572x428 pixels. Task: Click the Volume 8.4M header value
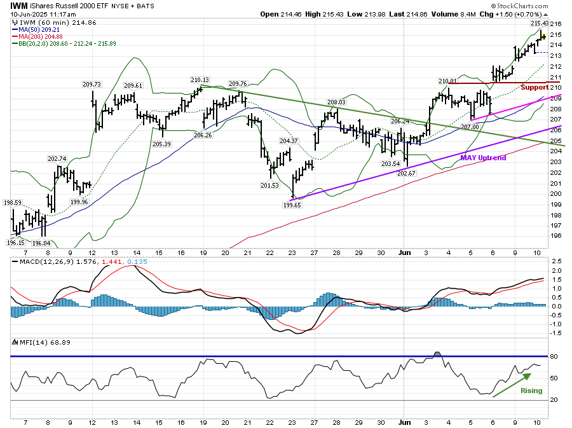coord(453,14)
